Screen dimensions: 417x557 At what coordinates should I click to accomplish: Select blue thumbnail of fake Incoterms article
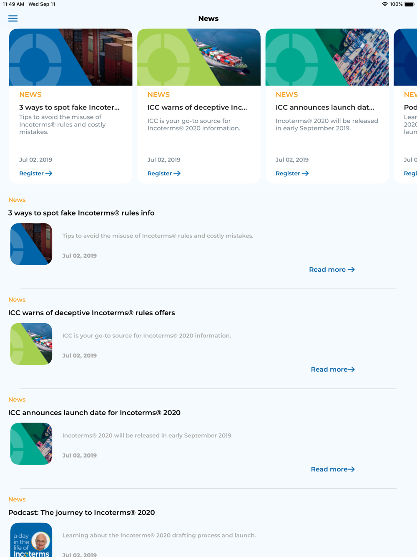point(31,244)
